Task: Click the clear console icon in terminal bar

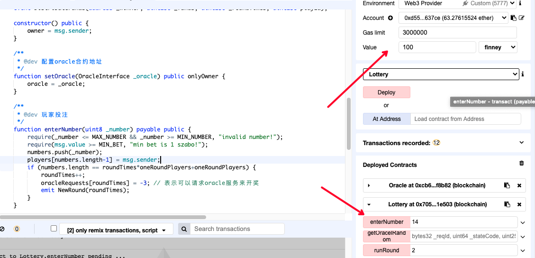Action: point(2,229)
